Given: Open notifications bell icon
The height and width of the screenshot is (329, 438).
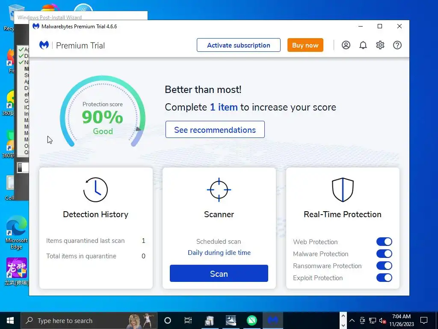Looking at the screenshot, I should (363, 45).
